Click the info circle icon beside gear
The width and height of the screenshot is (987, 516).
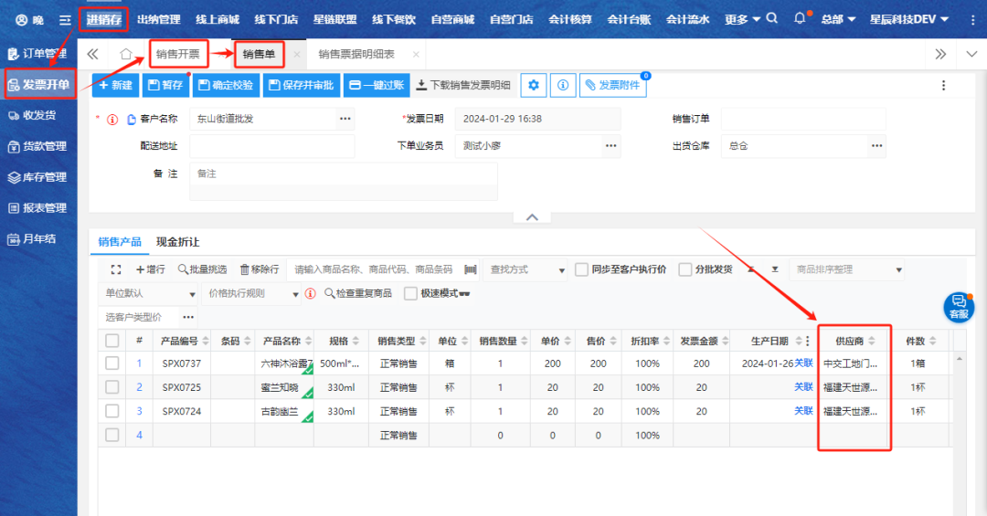[562, 85]
